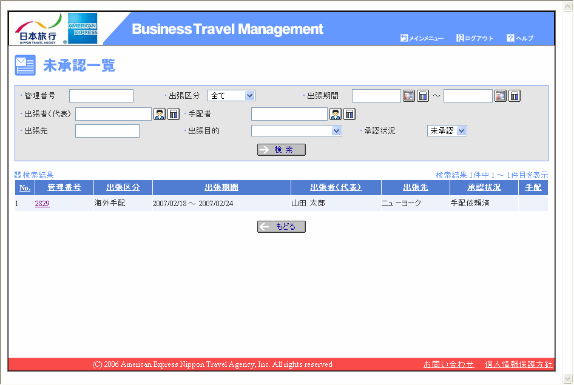Click the ヘルプ question mark icon
The height and width of the screenshot is (385, 574).
(x=510, y=38)
